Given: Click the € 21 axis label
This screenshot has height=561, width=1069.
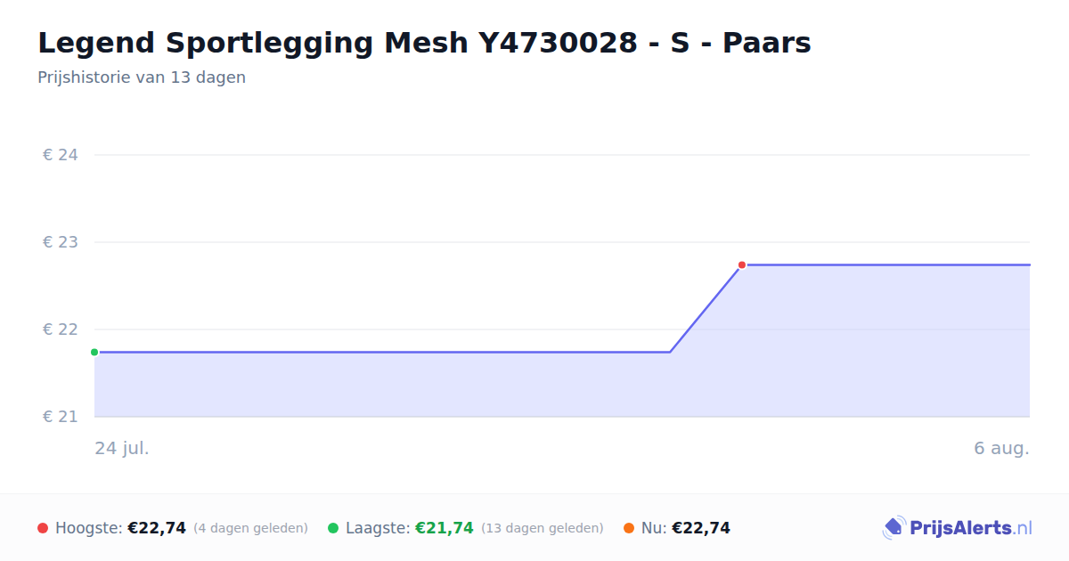Looking at the screenshot, I should 61,417.
